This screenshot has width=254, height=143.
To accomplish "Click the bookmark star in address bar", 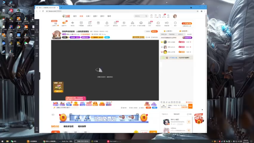I will click(x=197, y=11).
